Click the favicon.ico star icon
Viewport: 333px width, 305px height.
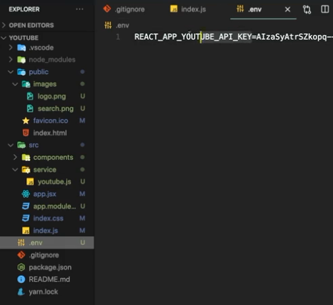click(26, 120)
